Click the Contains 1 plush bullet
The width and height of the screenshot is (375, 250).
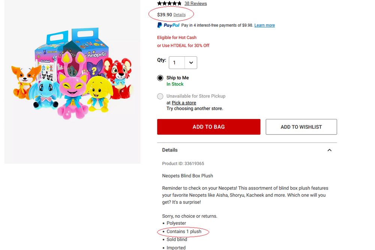pos(184,232)
